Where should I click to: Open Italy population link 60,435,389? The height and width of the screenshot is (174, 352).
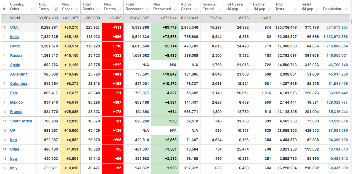coord(338,168)
